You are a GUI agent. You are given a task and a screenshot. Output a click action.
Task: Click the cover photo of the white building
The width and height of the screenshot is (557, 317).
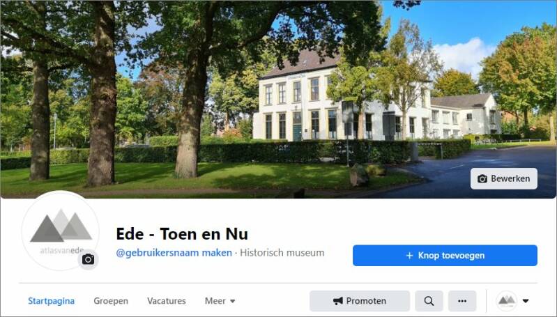click(279, 99)
